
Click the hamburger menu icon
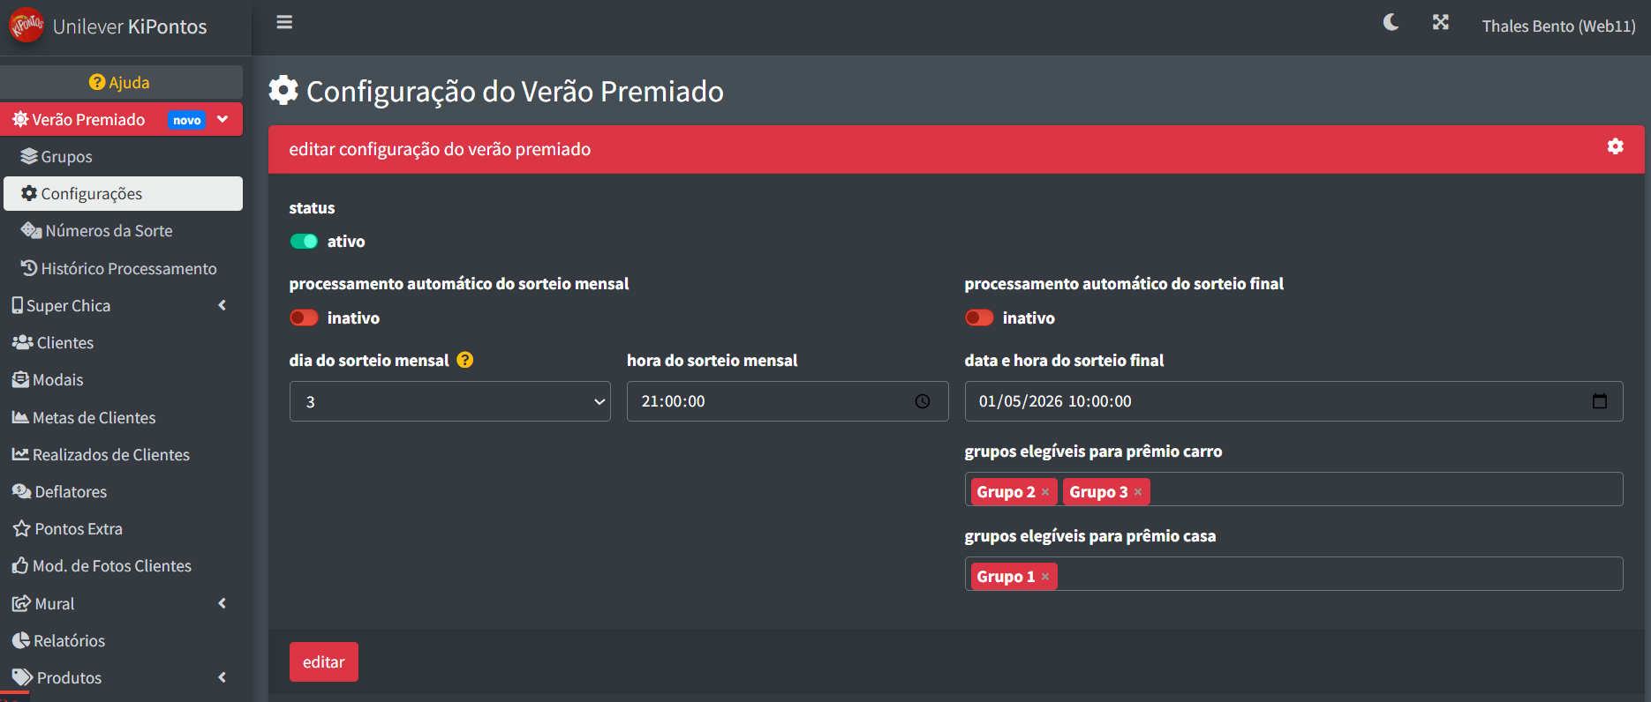[284, 23]
